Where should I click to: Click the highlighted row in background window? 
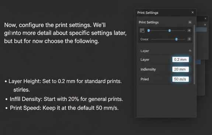202,30
